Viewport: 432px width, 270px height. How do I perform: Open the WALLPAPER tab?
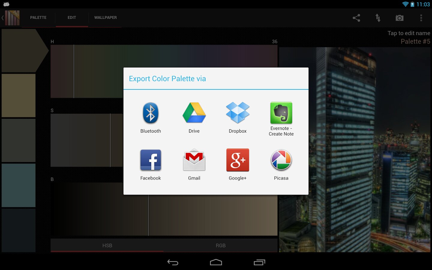point(105,18)
